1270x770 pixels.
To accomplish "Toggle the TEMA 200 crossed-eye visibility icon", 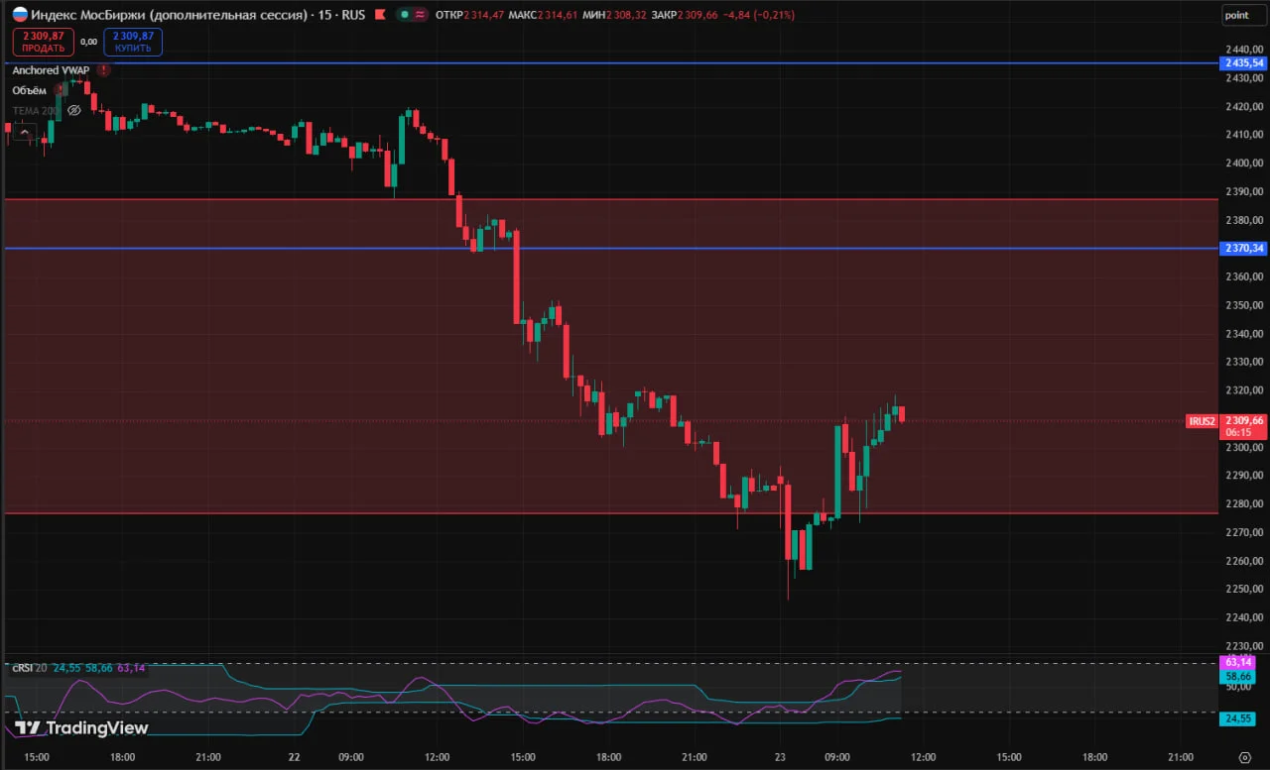I will [72, 110].
